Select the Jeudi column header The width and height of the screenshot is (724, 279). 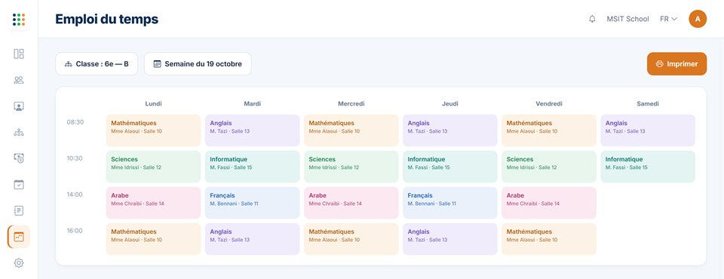(449, 103)
